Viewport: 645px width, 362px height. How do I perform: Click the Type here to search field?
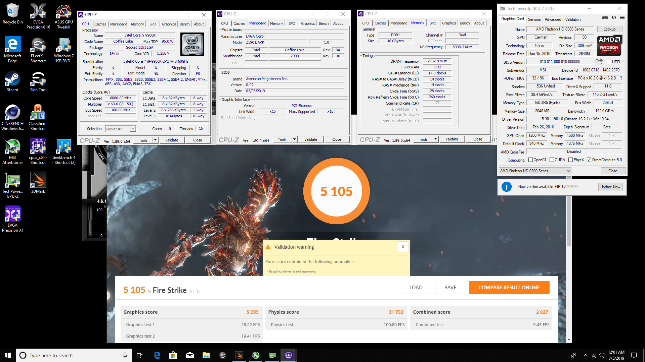(x=73, y=355)
